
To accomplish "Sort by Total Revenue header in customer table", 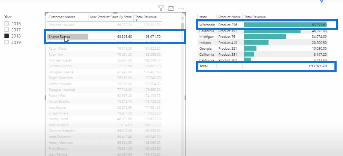I will coord(146,17).
